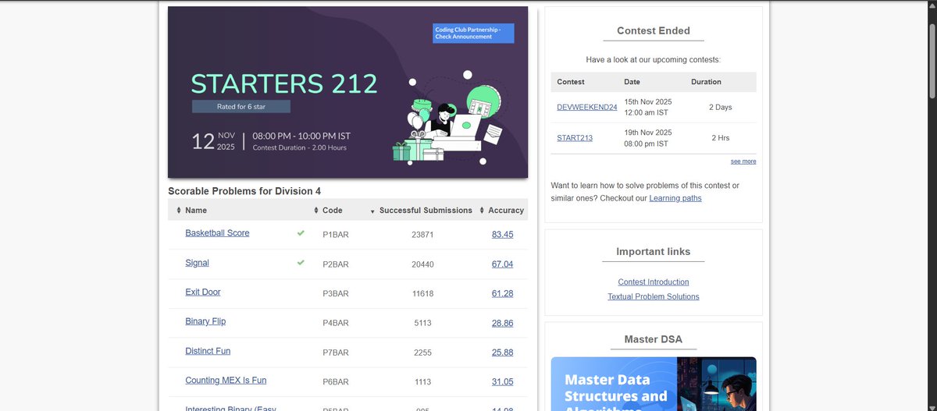Open the Contest Introduction link
This screenshot has width=937, height=411.
click(x=654, y=282)
